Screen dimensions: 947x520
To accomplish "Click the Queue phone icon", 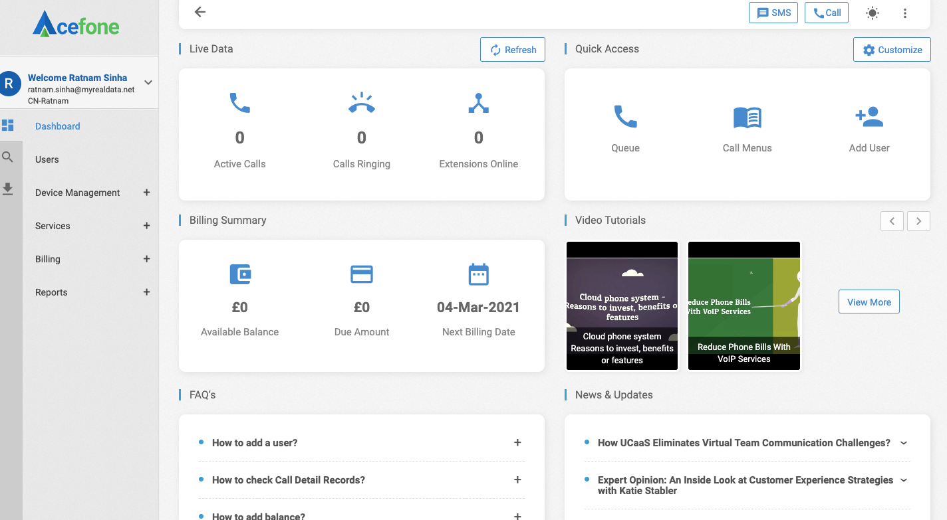I will click(x=625, y=117).
